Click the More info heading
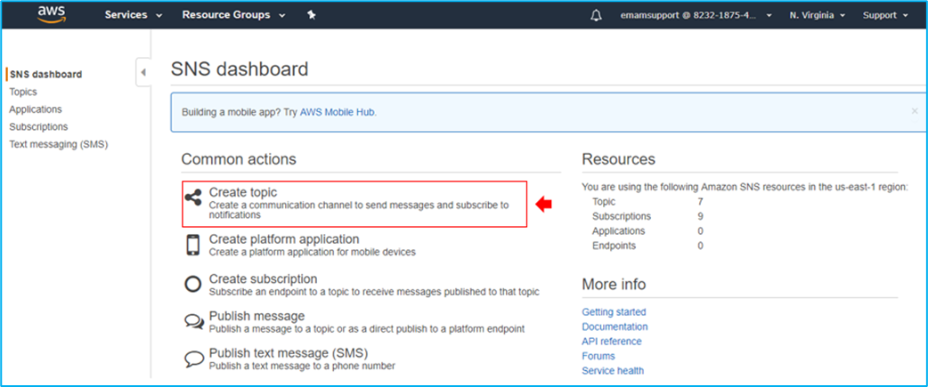 [614, 284]
